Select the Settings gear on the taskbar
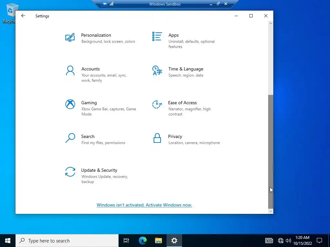Image resolution: width=330 pixels, height=247 pixels. 174,241
